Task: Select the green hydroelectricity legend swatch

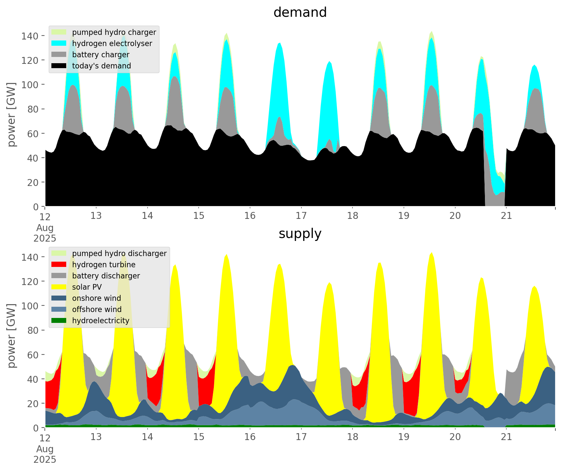Action: (59, 321)
